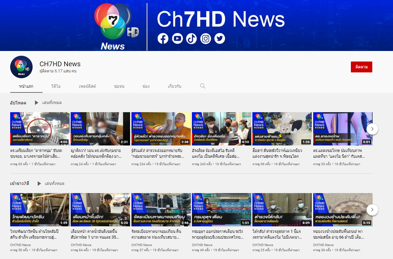Click CH7HD News under the จัดระเบียบหาดนาจอมเทียน video
Image resolution: width=393 pixels, height=259 pixels.
pos(142,245)
